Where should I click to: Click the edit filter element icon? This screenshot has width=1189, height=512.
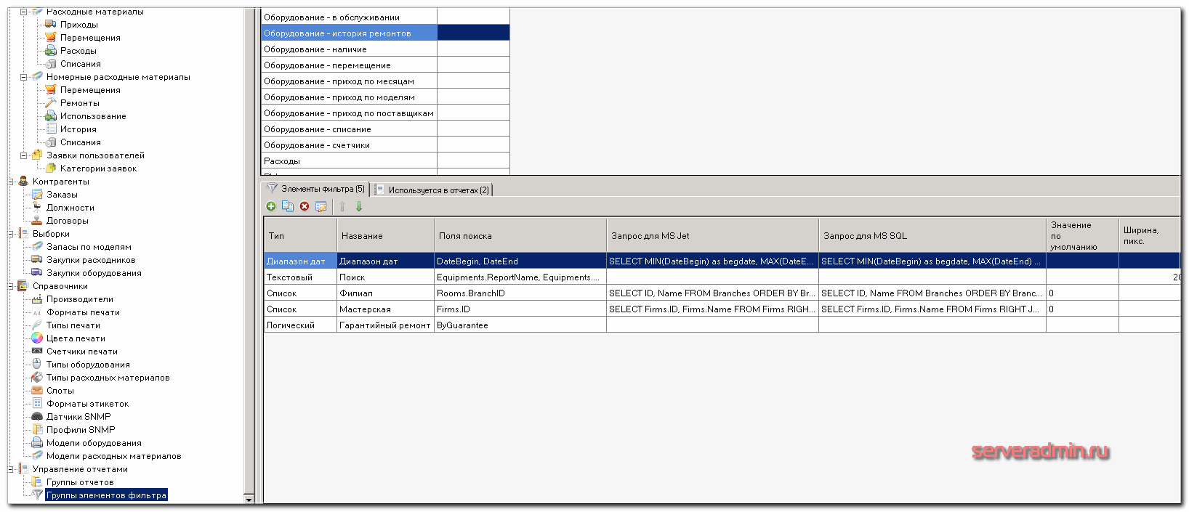tap(321, 206)
